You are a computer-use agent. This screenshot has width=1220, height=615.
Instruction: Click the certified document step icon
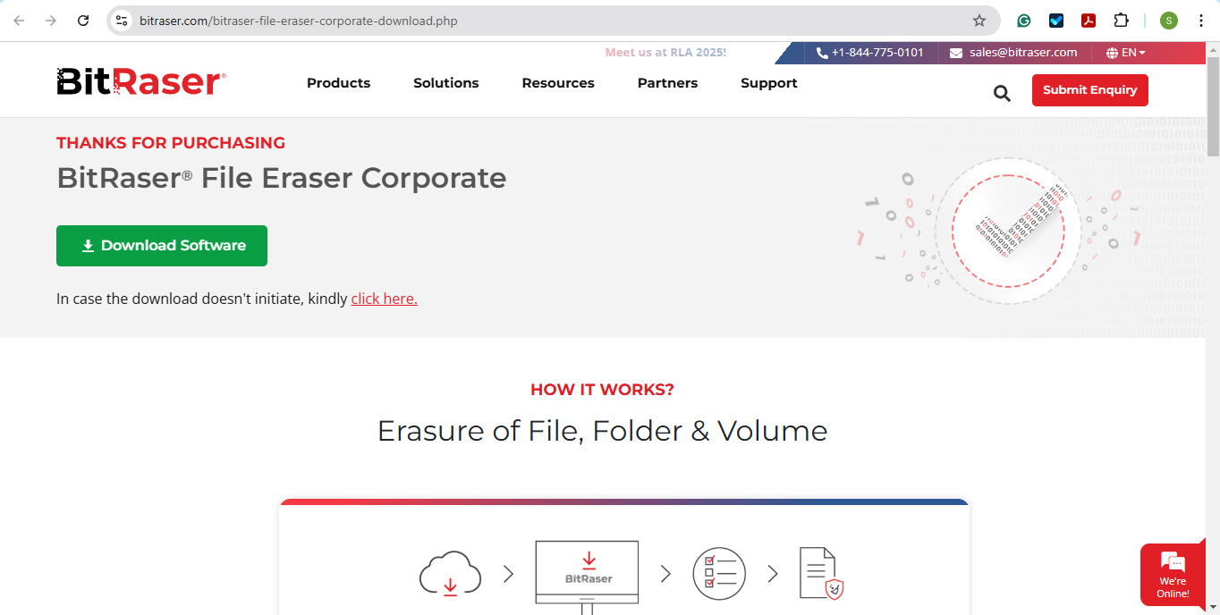click(x=821, y=573)
